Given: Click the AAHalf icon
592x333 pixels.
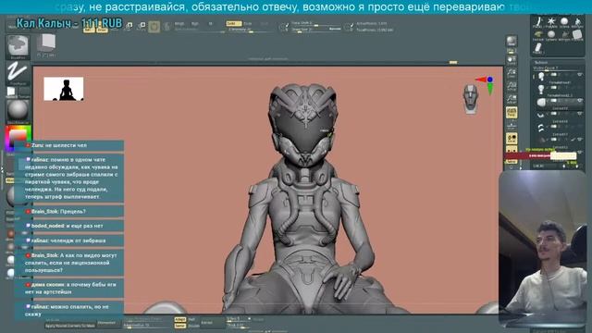Looking at the screenshot, I should point(512,98).
